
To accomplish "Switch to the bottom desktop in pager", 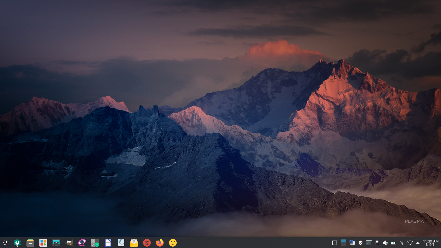I will [x=343, y=244].
